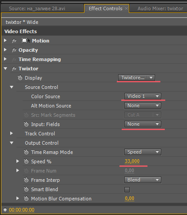Click the Alt Motion Source label
The width and height of the screenshot is (187, 215).
[x=51, y=106]
